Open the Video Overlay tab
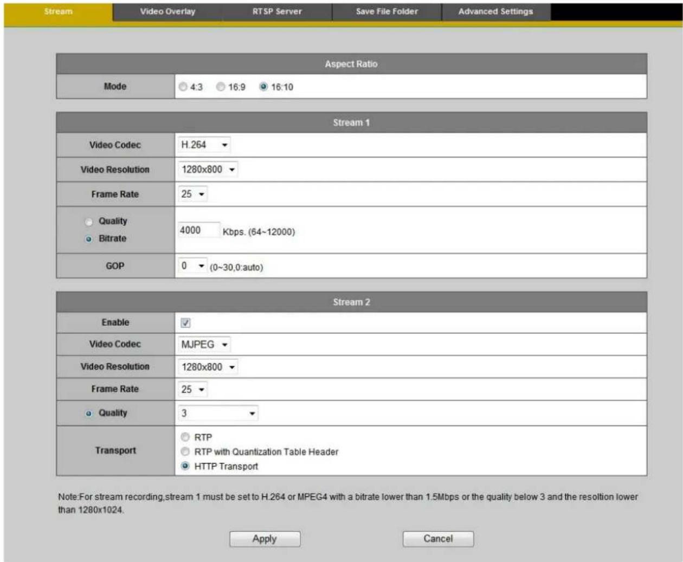 click(x=167, y=11)
